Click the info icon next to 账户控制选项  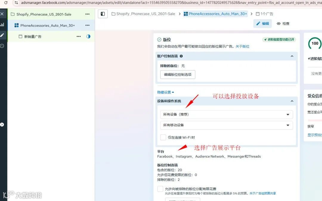pyautogui.click(x=181, y=56)
